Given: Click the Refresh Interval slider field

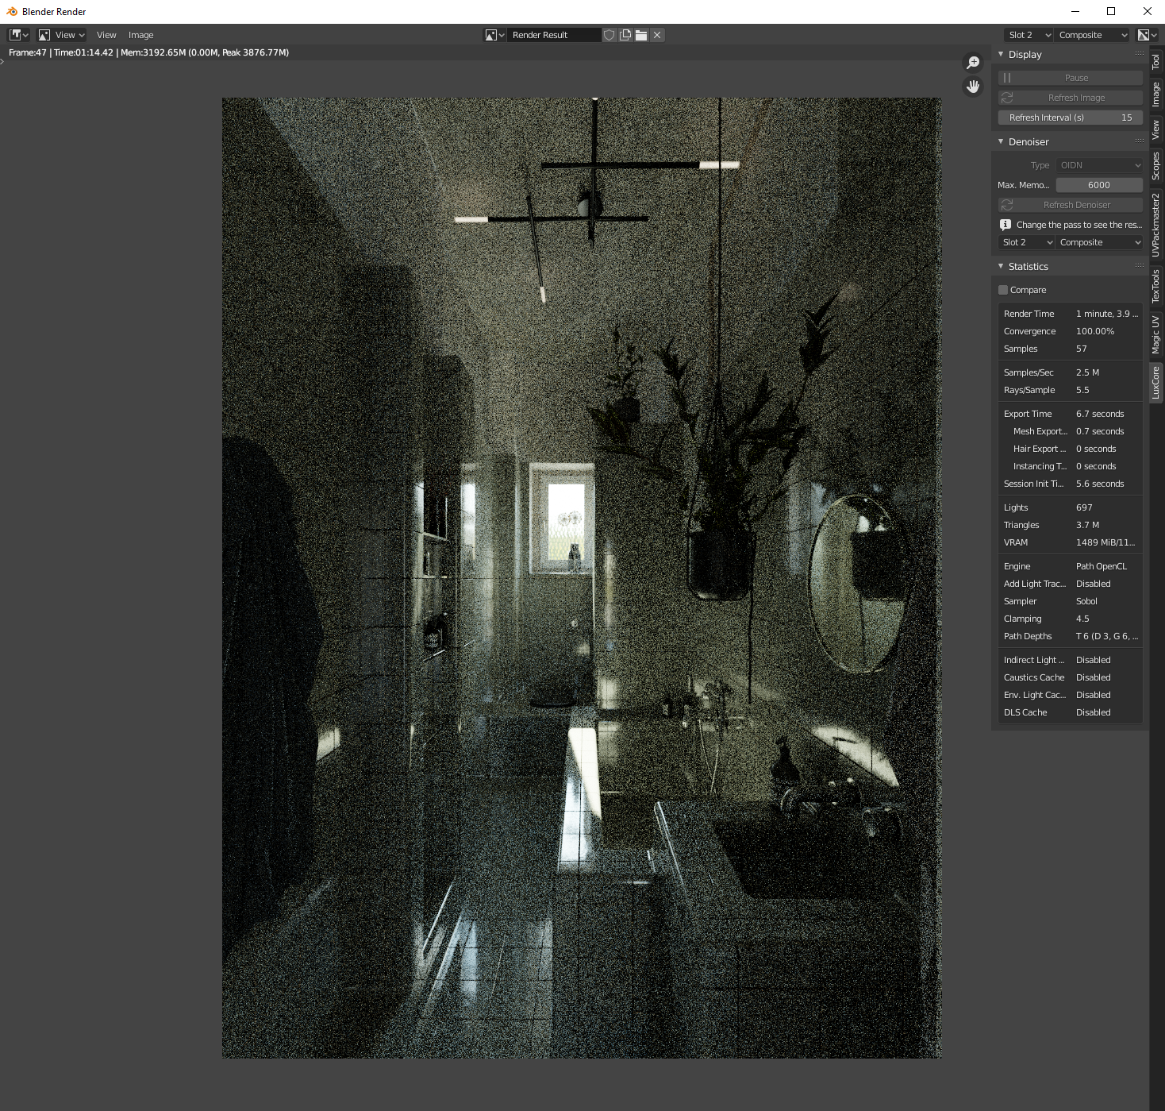Looking at the screenshot, I should tap(1070, 118).
